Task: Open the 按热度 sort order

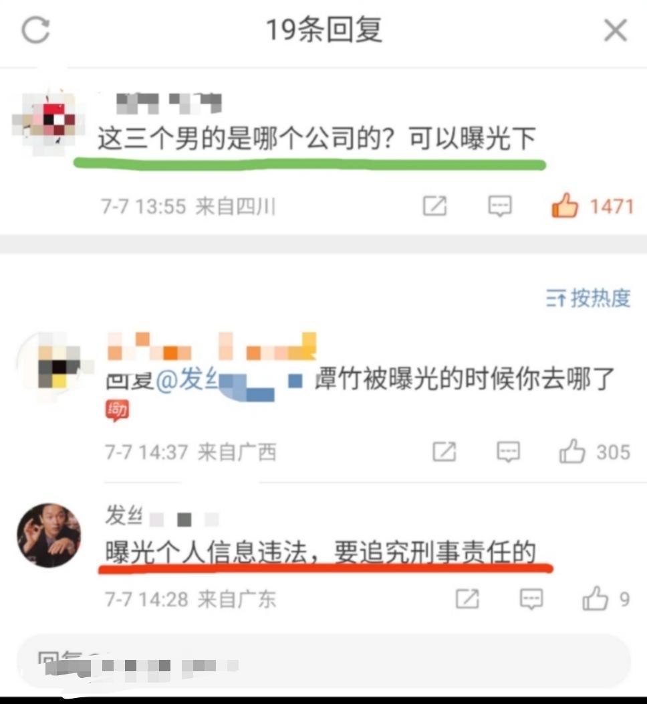Action: (x=588, y=298)
